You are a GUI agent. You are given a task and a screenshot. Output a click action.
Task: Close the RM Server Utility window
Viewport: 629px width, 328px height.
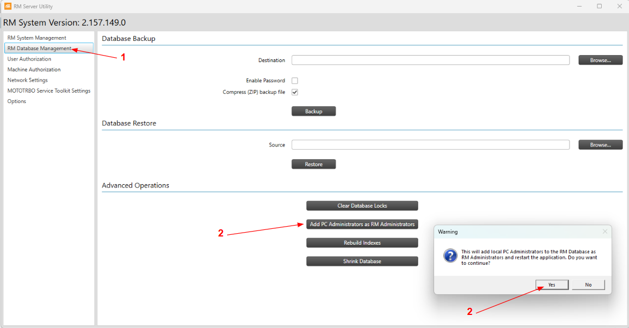pyautogui.click(x=619, y=7)
